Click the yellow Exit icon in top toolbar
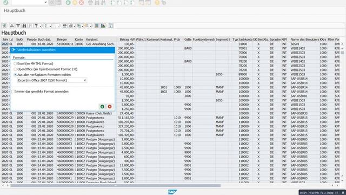346x195 pixels. [75, 3]
